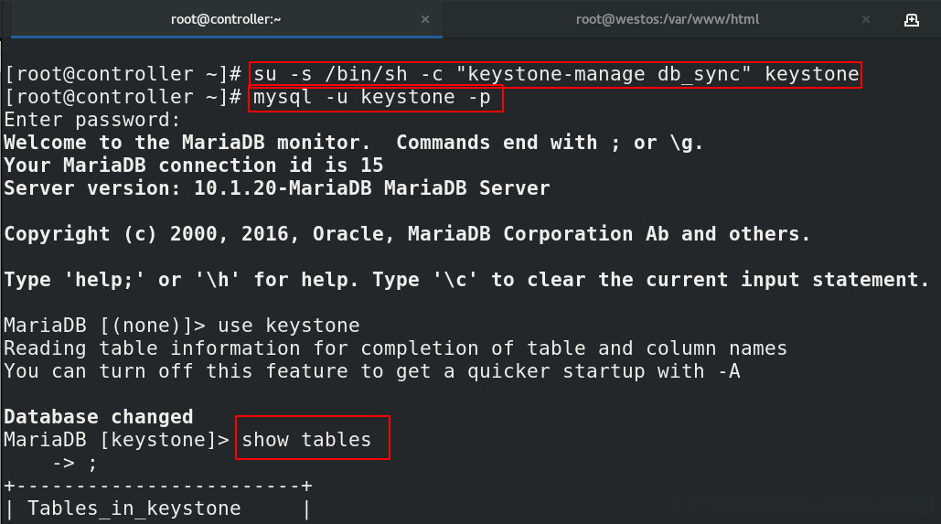
Task: Click the Server version 10.1.20-MariaDB line
Action: [276, 188]
